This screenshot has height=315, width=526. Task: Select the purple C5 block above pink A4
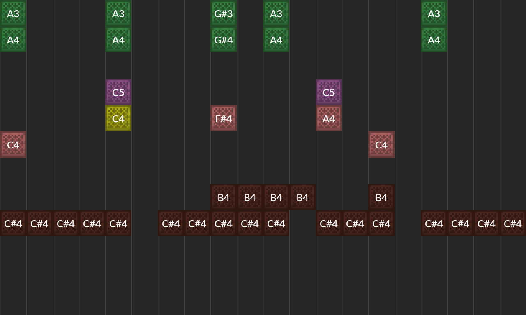tap(329, 92)
